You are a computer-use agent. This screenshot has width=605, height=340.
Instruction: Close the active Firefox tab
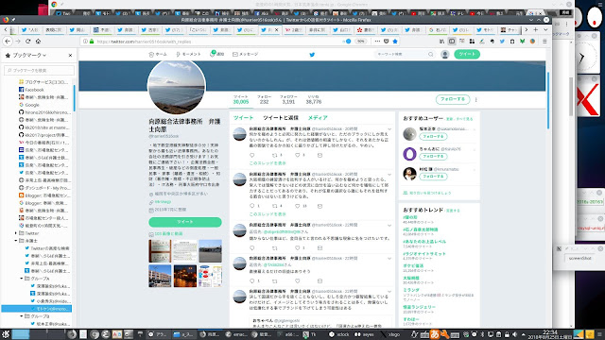tap(276, 29)
